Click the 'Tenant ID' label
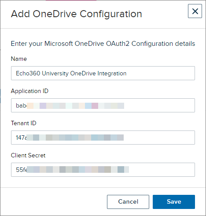206x216 pixels. coord(24,123)
